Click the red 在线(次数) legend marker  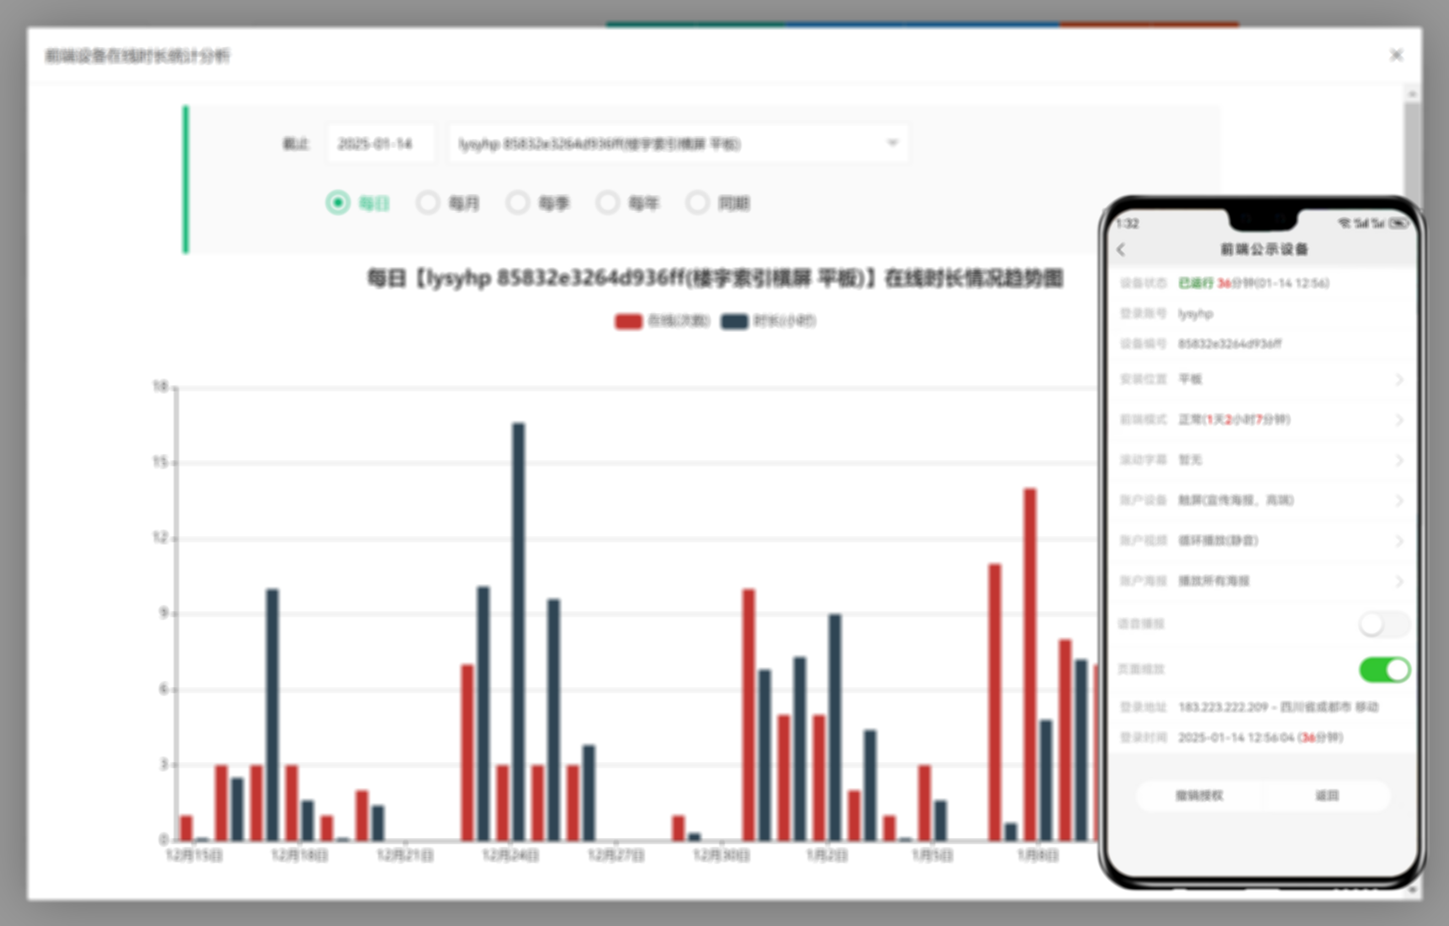coord(628,322)
